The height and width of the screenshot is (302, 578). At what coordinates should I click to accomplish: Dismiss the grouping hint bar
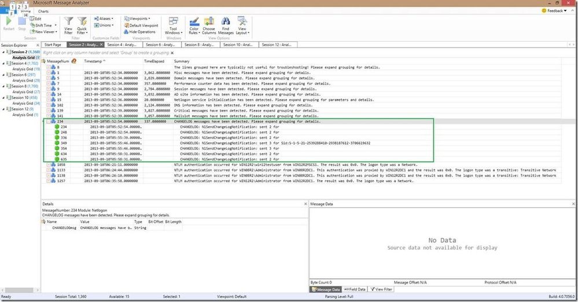(x=172, y=53)
